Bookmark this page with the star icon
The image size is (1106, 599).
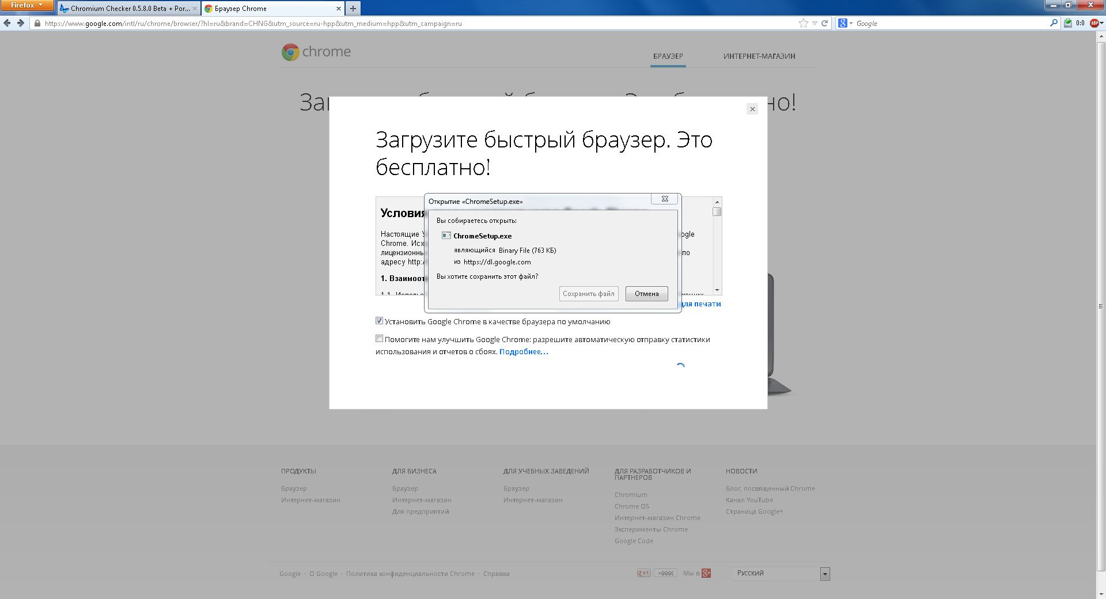click(804, 23)
